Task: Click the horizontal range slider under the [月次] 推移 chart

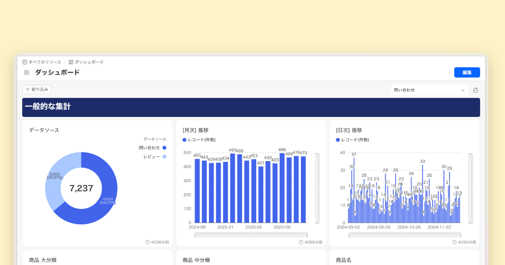Action: (x=251, y=235)
